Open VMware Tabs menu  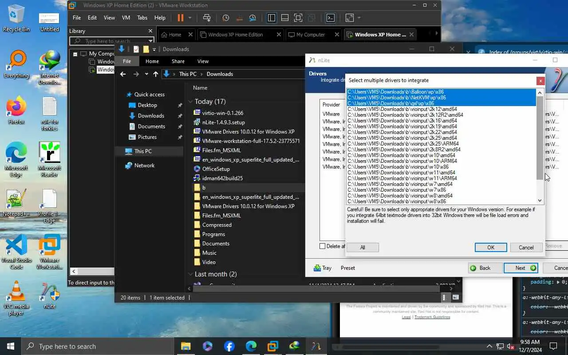[x=142, y=18]
